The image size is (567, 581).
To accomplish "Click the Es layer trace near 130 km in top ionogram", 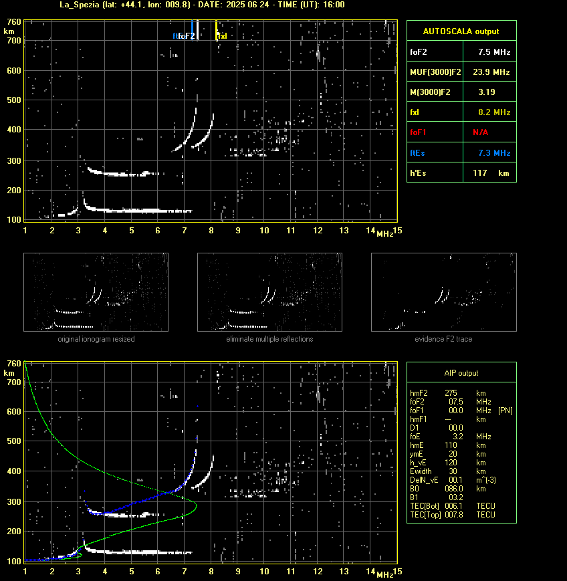I will [138, 211].
